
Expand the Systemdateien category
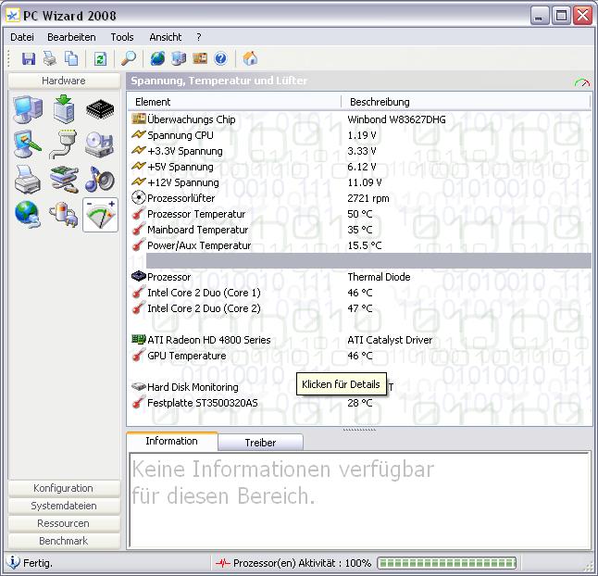(x=64, y=506)
